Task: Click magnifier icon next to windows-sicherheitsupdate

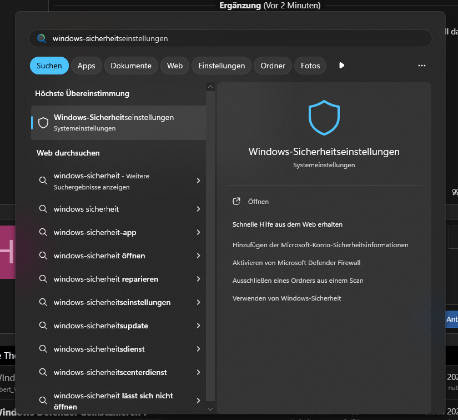Action: [43, 326]
